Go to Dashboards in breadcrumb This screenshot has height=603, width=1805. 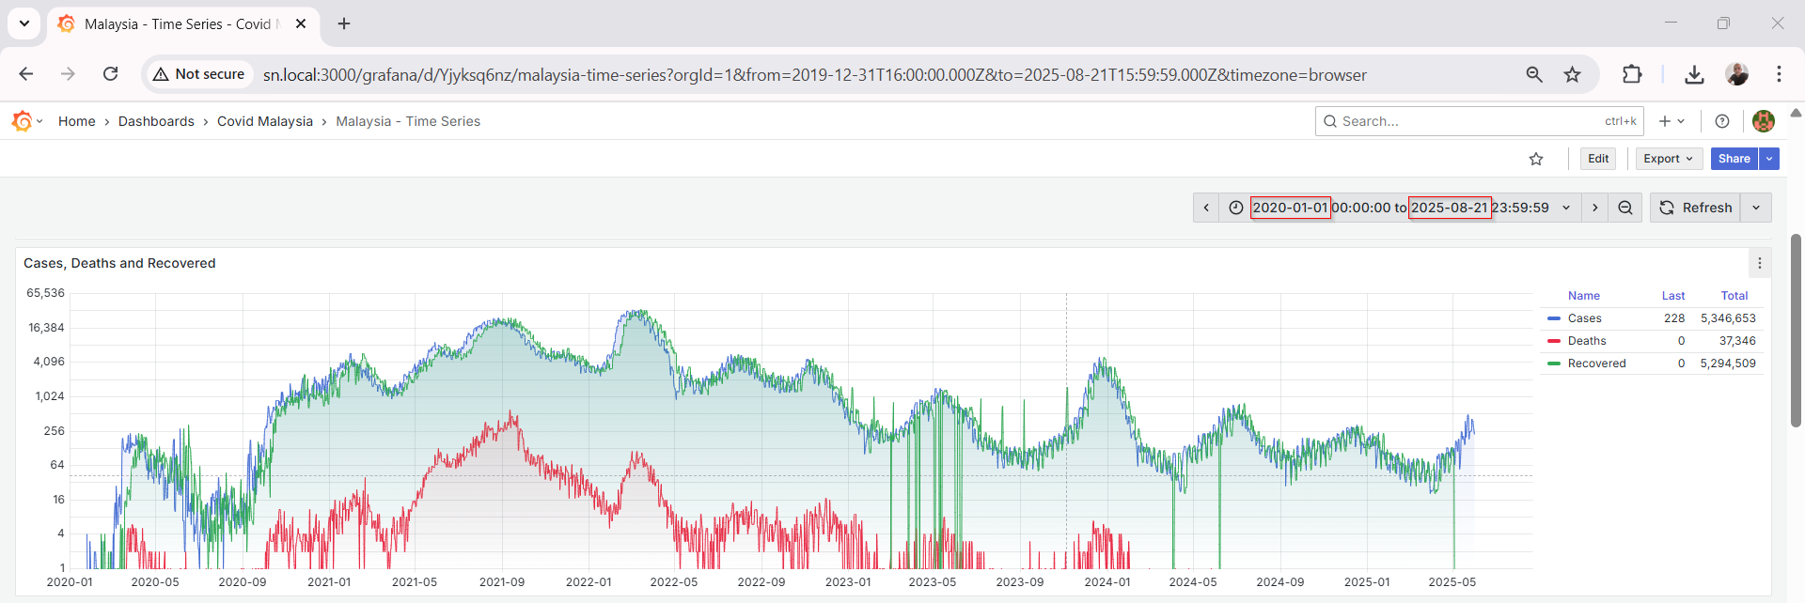[156, 121]
